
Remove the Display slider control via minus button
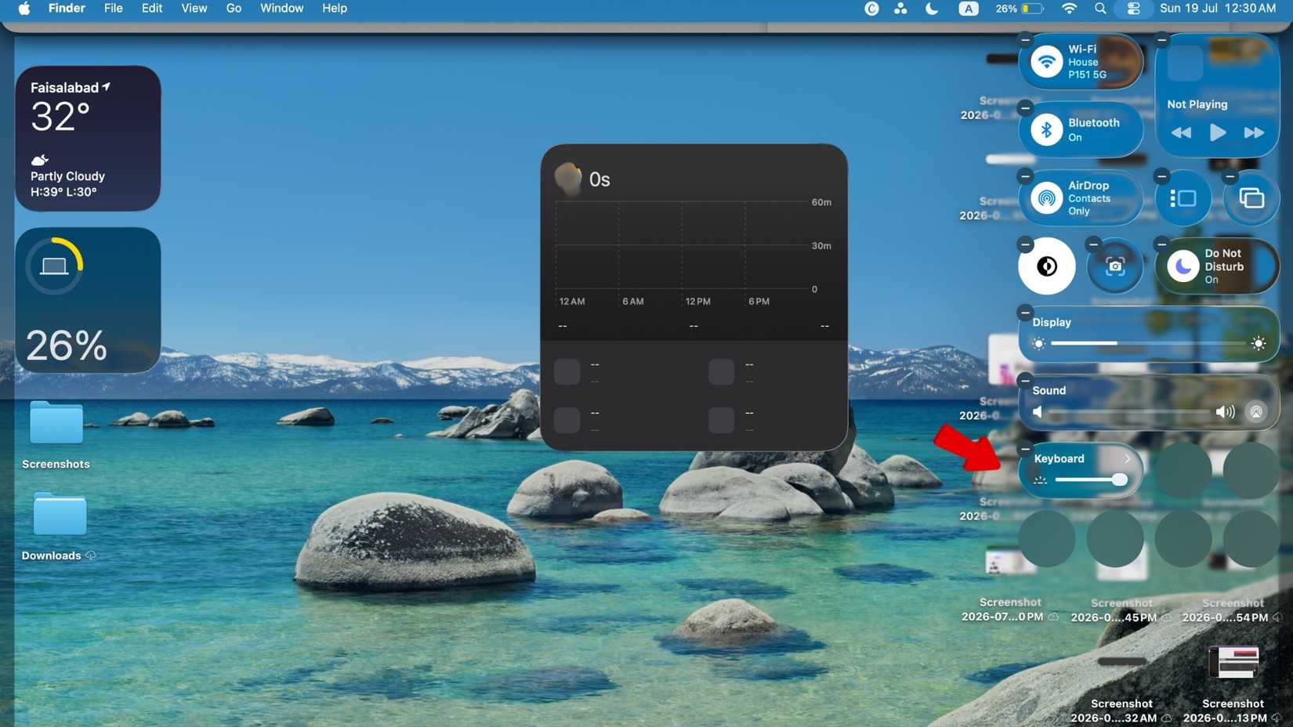coord(1025,313)
